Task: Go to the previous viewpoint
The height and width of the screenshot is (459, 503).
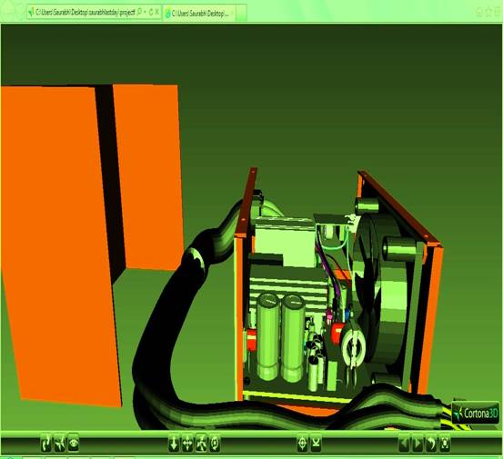Action: (x=404, y=444)
